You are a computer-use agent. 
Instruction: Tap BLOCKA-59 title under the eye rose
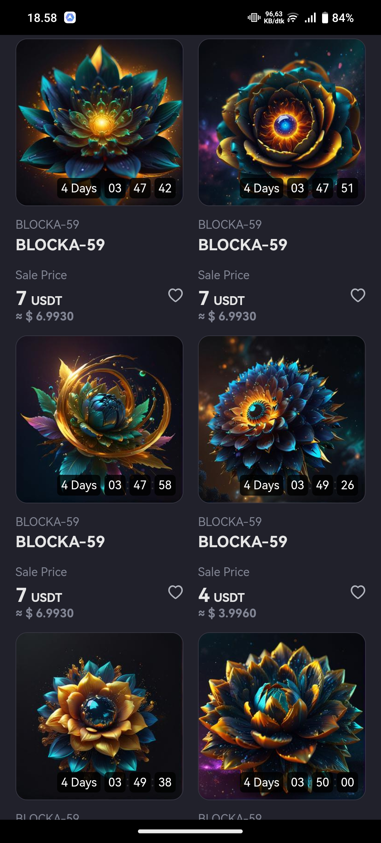point(243,245)
